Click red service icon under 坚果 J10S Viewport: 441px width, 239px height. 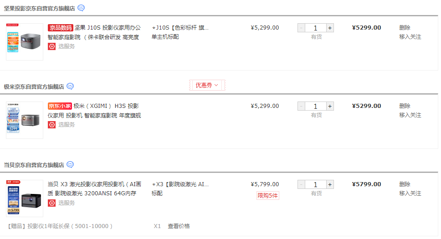point(52,46)
